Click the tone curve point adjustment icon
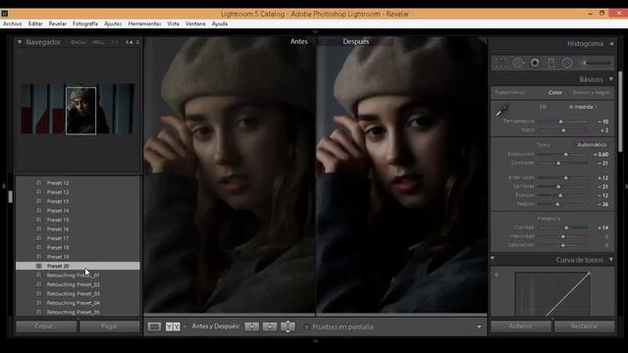 pos(497,275)
